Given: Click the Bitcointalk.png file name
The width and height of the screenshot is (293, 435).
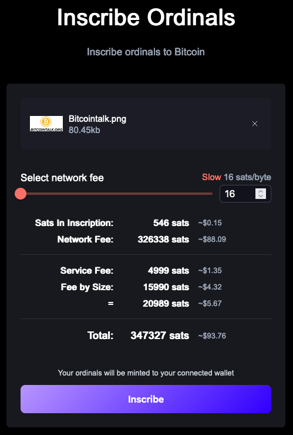Looking at the screenshot, I should tap(97, 119).
